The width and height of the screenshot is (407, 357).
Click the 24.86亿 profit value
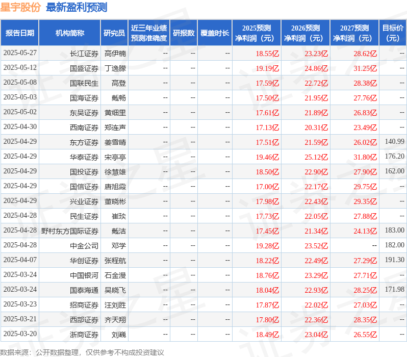[x=316, y=68]
